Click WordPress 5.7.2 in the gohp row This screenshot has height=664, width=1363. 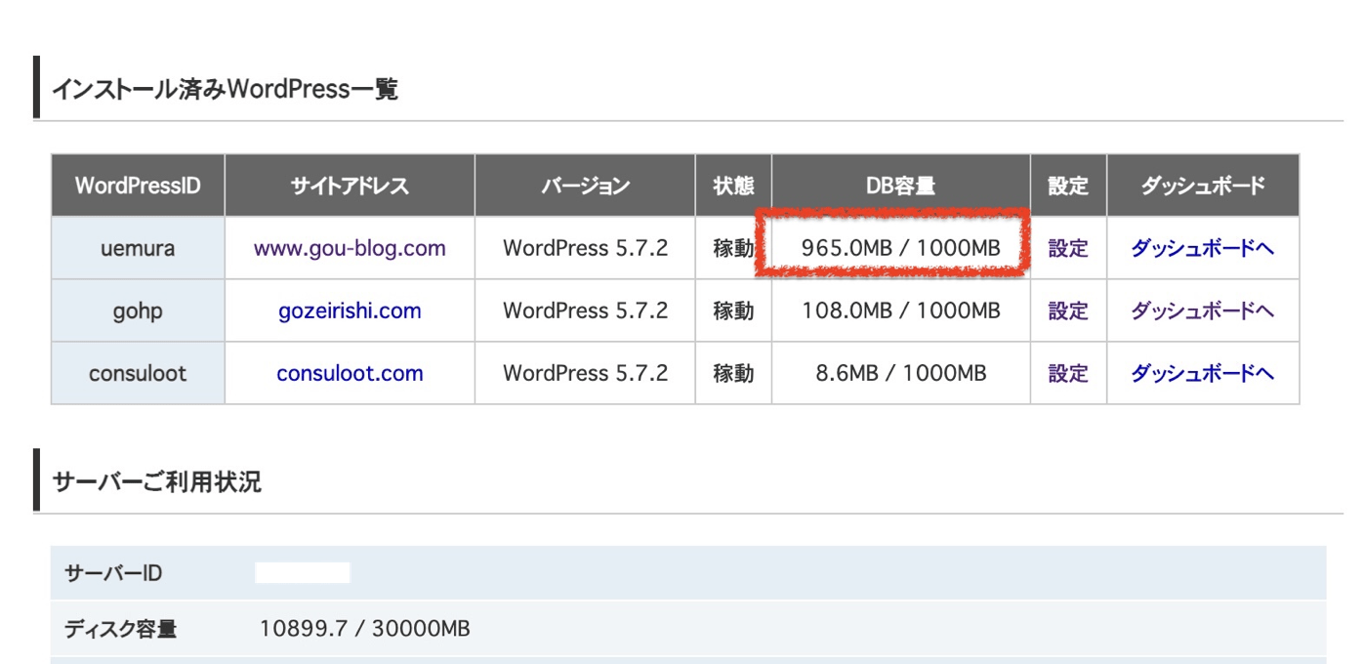(x=585, y=311)
